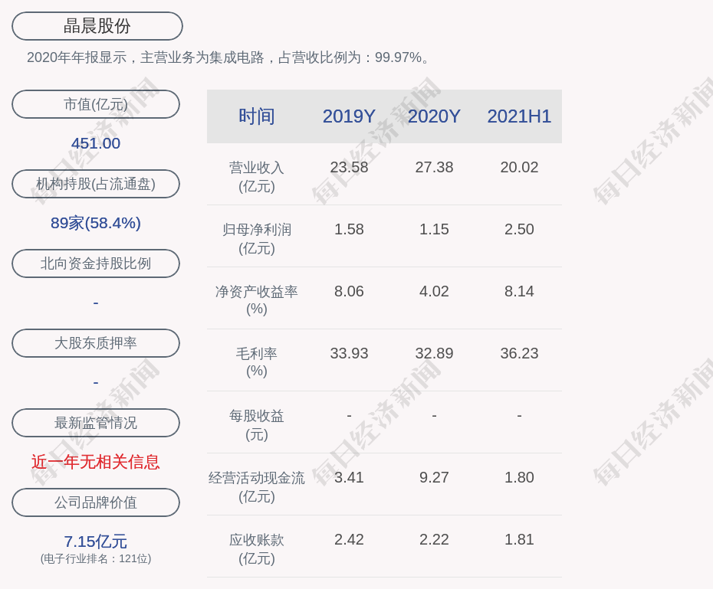Select the 2021H1 gross margin 36.23
Screen dimensions: 713x589
coord(519,353)
